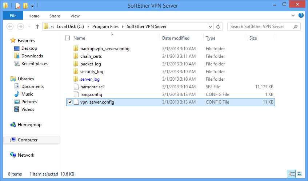The image size is (308, 181).
Task: Open Pictures library
Action: [29, 102]
